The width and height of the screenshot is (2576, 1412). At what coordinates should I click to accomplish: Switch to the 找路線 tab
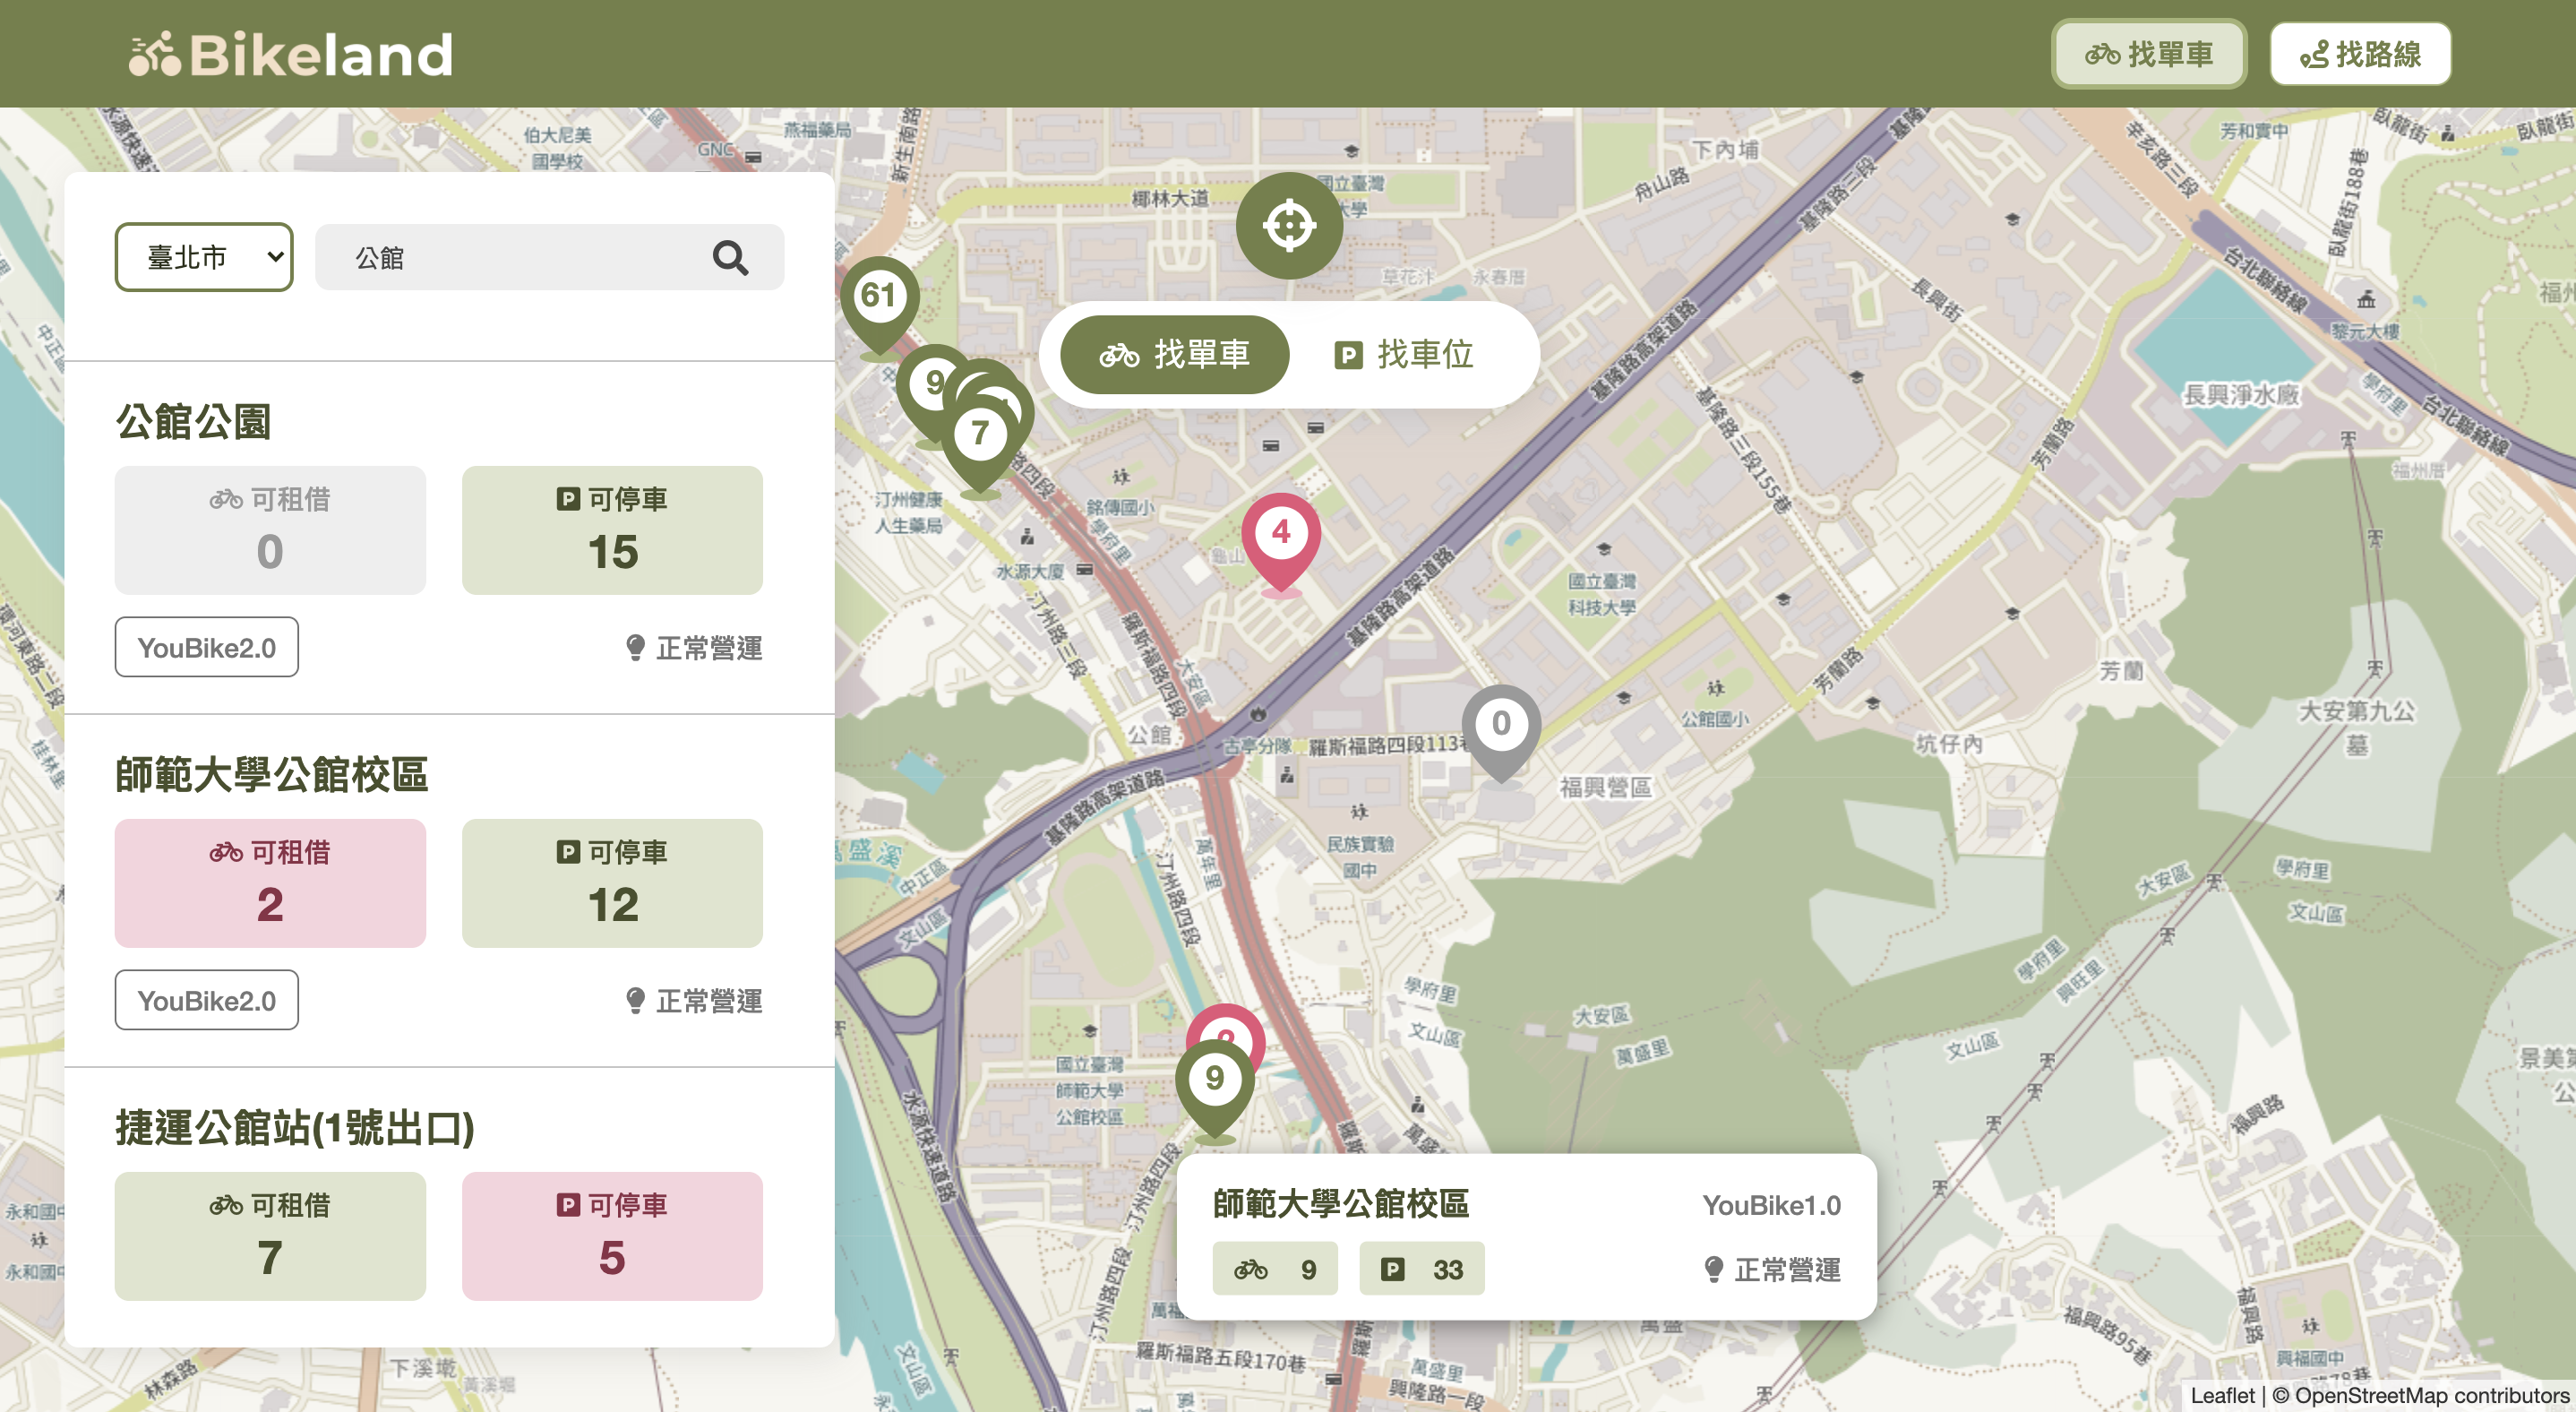[x=2359, y=54]
